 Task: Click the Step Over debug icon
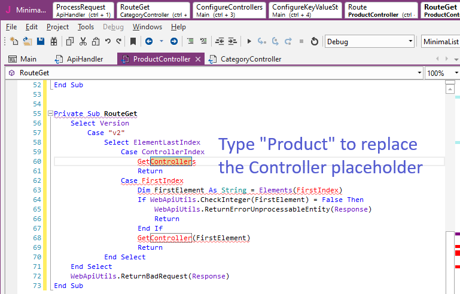[x=275, y=41]
